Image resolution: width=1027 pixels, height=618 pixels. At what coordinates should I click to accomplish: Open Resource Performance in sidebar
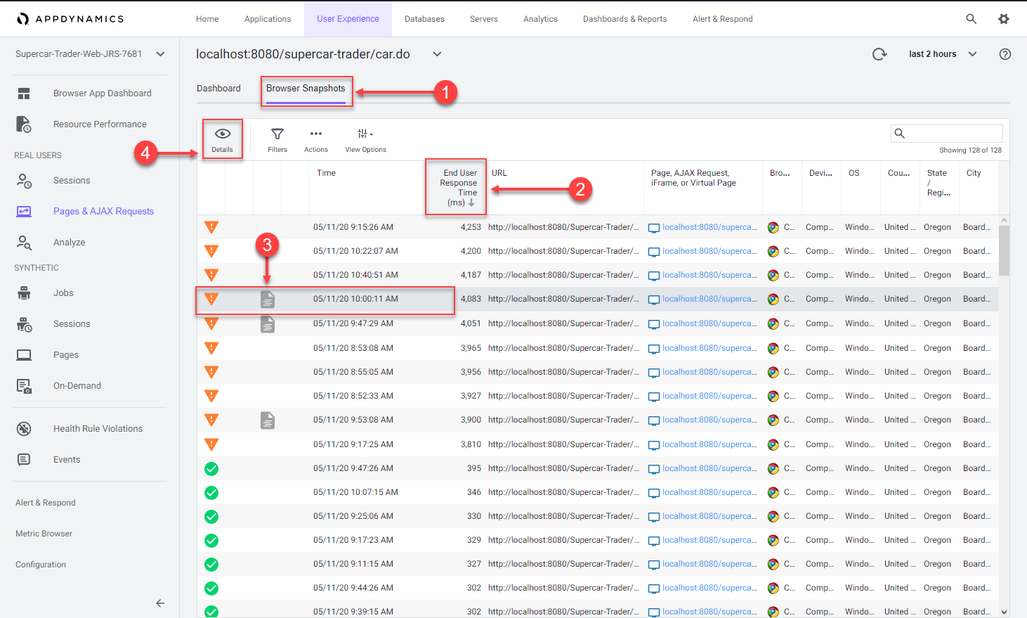point(100,124)
